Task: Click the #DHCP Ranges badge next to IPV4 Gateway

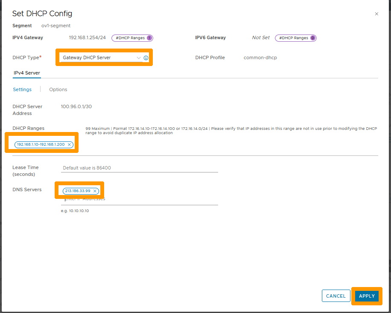Action: [132, 38]
